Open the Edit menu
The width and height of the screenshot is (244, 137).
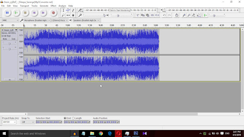9,6
